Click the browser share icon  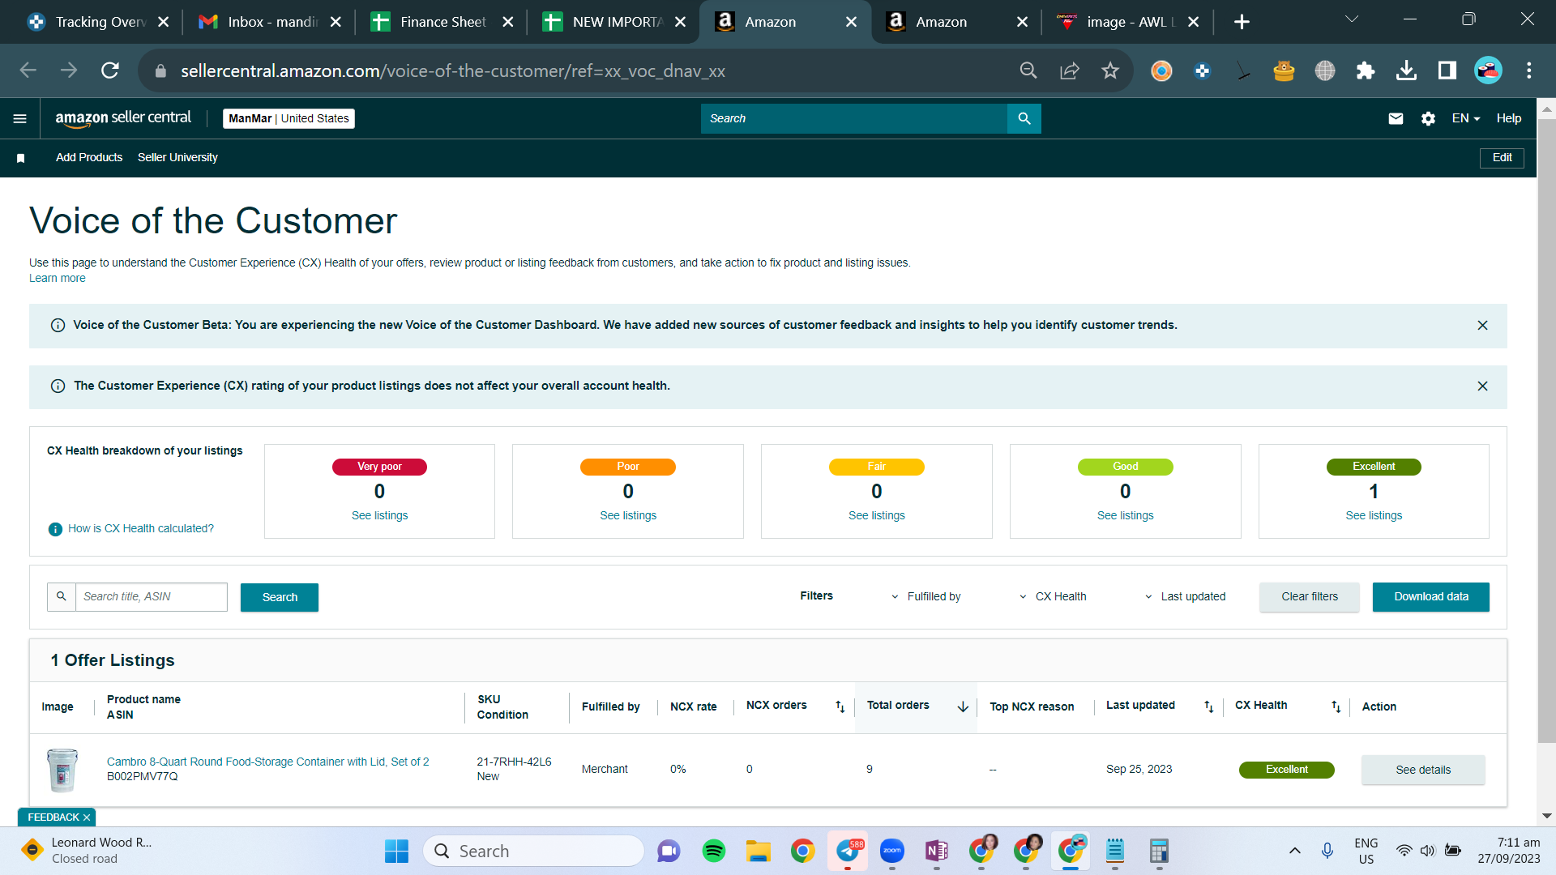tap(1070, 70)
